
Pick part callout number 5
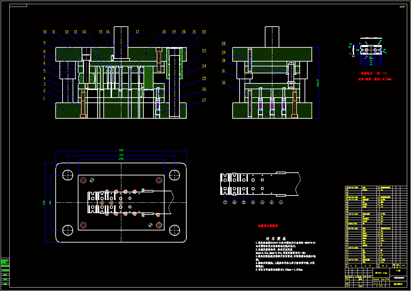point(44,71)
